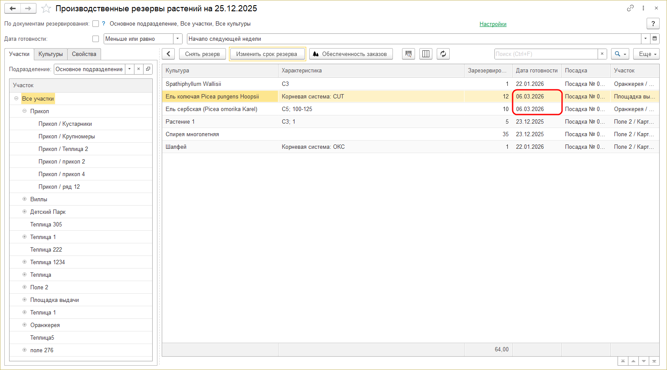Select the Прикоп / Крупномеры tree item
This screenshot has width=667, height=370.
(x=67, y=136)
